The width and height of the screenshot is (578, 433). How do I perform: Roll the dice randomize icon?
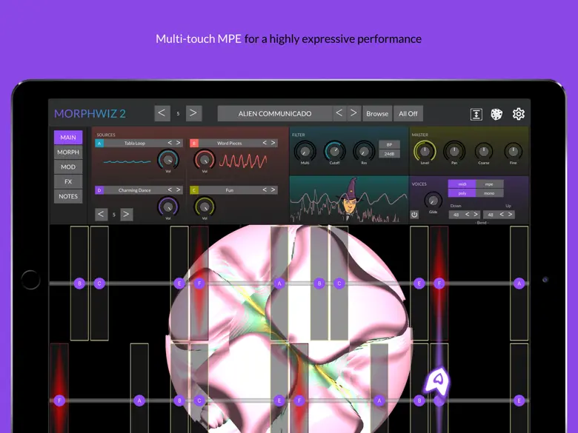pos(496,114)
